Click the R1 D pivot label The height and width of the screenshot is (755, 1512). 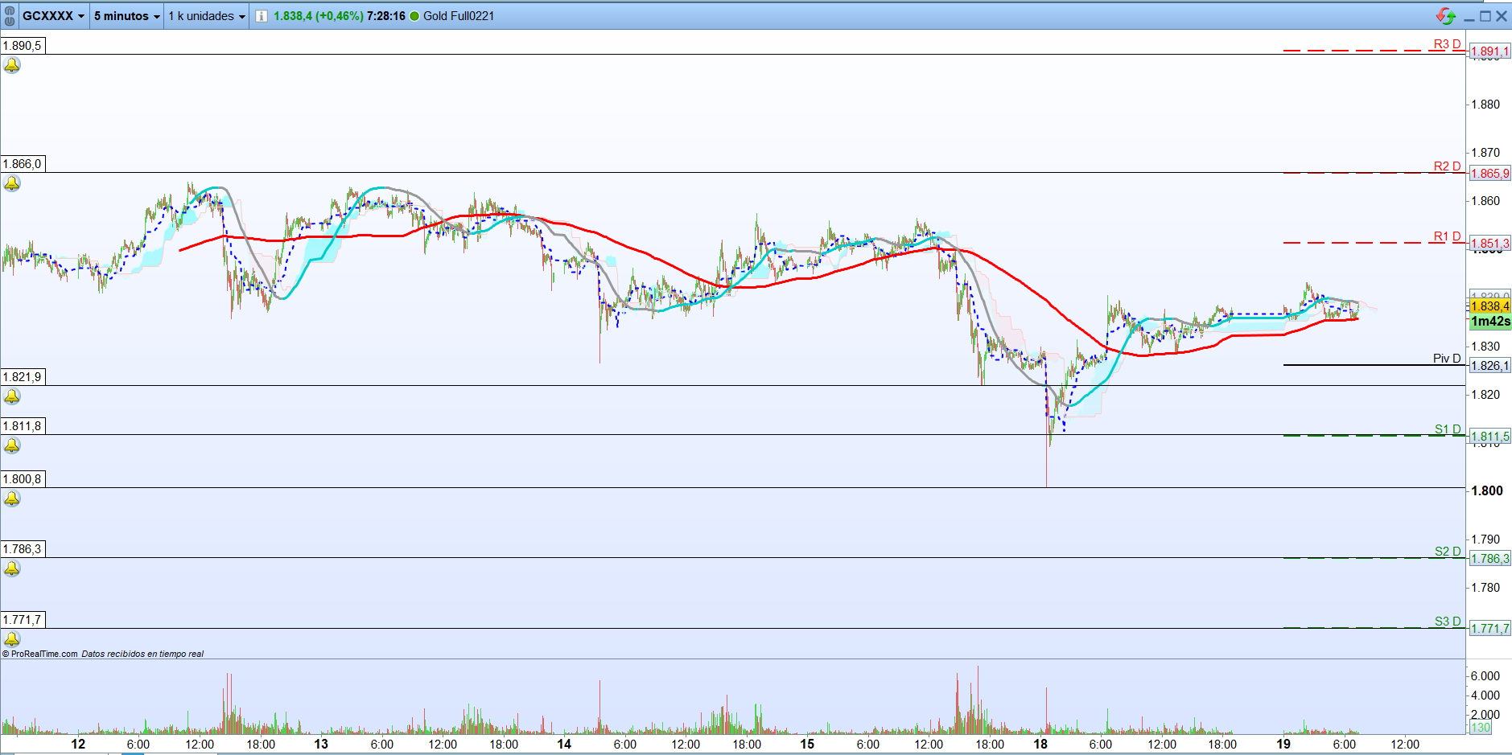click(x=1447, y=236)
